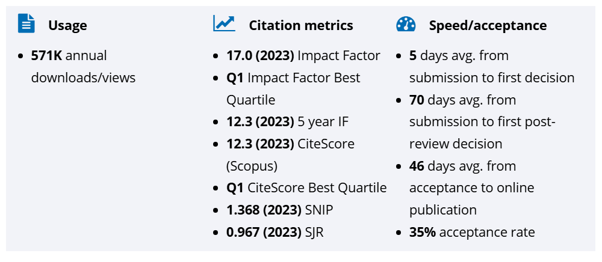This screenshot has width=602, height=262.
Task: Click the Speed/acceptance gauge icon
Action: [406, 25]
